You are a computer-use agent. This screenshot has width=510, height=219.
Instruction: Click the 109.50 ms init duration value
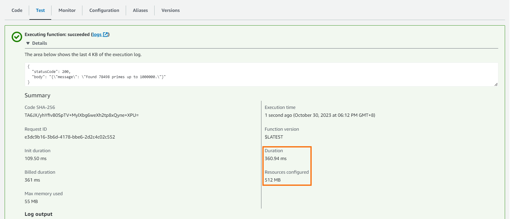pyautogui.click(x=36, y=159)
